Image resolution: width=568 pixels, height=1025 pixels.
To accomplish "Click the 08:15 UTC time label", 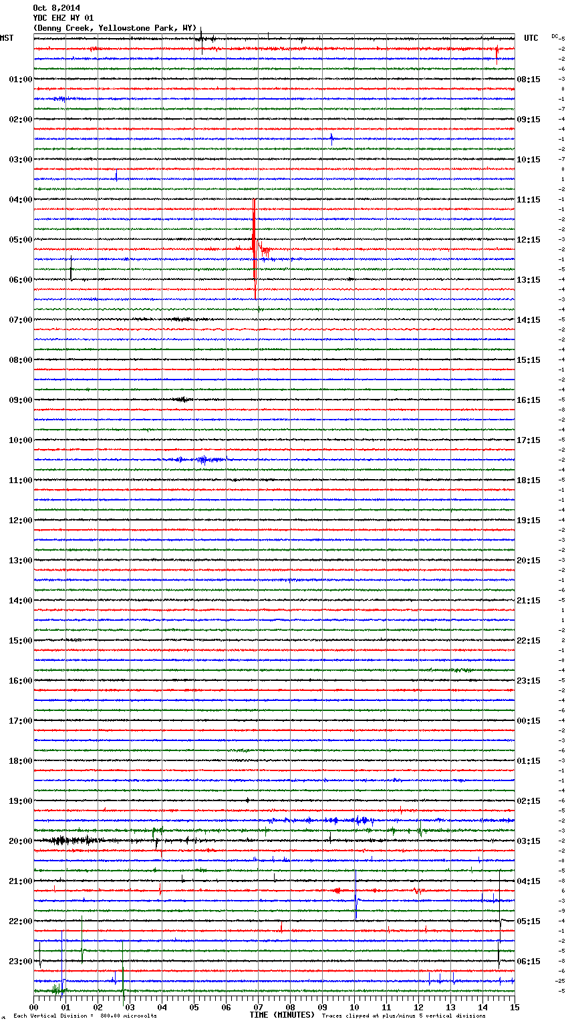I will click(529, 80).
